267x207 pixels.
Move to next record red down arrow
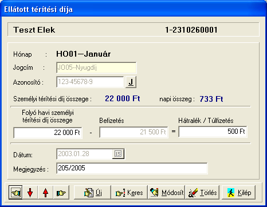(x=30, y=193)
